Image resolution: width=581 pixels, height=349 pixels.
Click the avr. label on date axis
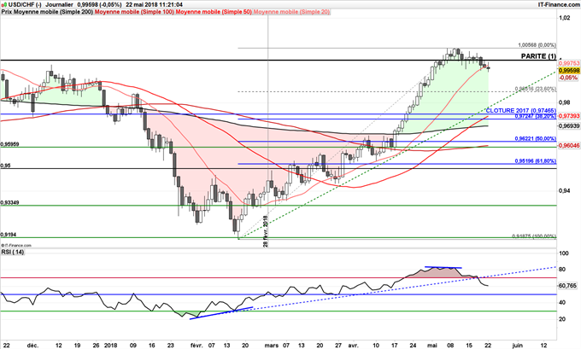pyautogui.click(x=353, y=346)
